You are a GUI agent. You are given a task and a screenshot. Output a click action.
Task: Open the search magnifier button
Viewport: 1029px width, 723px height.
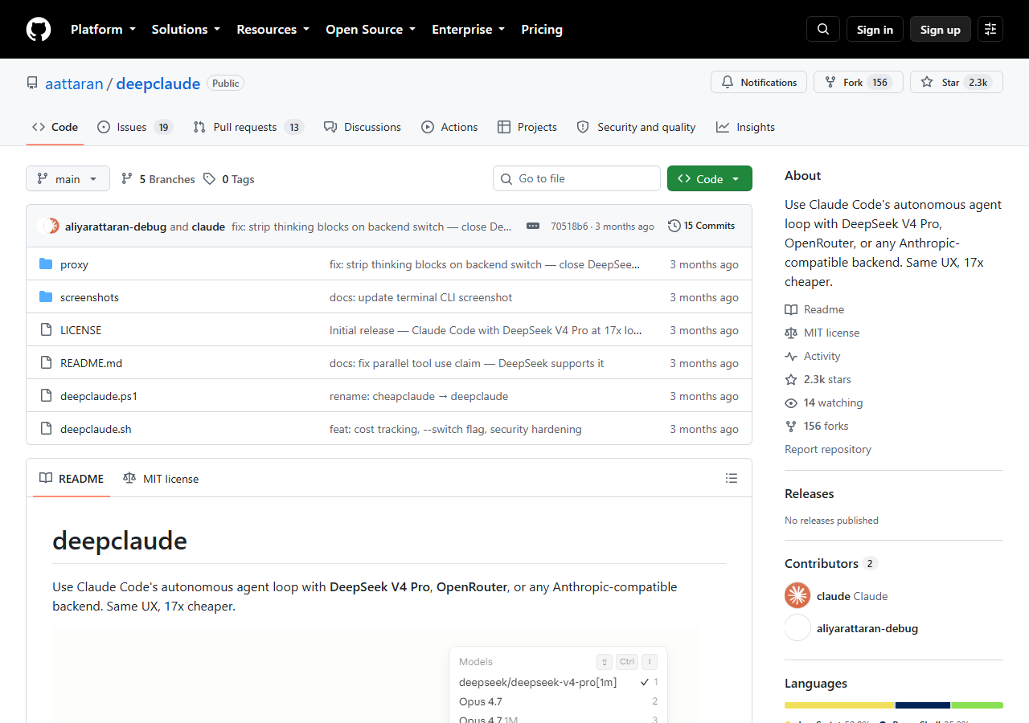(823, 30)
